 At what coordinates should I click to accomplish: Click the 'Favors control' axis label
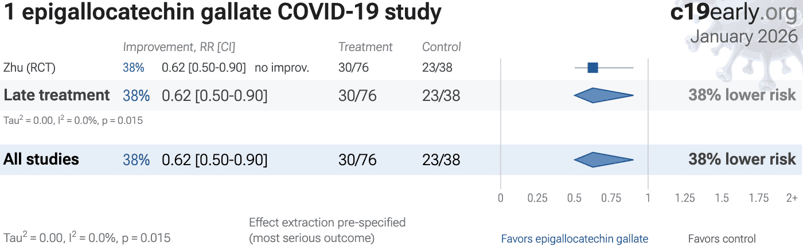(722, 239)
